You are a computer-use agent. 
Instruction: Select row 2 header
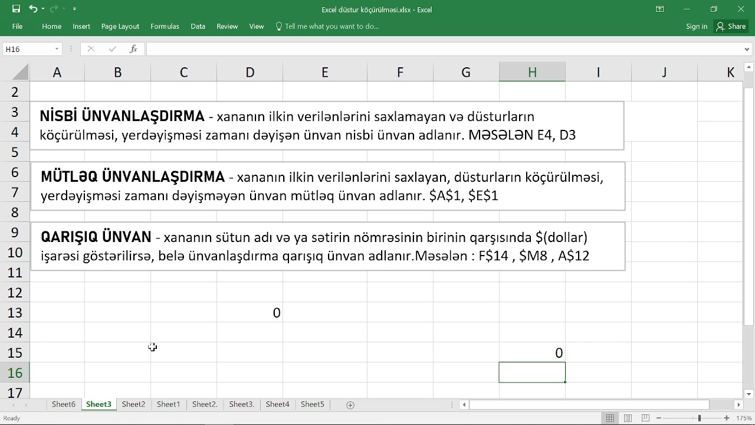(x=15, y=92)
